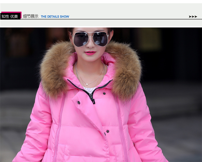Click the left vertical pink zipper seam
Viewport: 202px width, 162px height.
point(59,126)
